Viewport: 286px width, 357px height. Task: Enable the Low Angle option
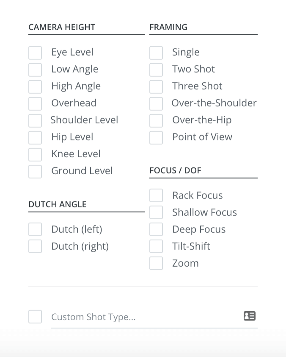click(x=35, y=70)
